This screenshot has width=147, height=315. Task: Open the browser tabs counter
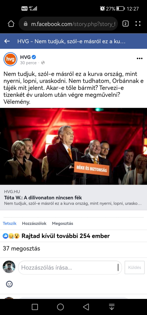[x=125, y=24]
